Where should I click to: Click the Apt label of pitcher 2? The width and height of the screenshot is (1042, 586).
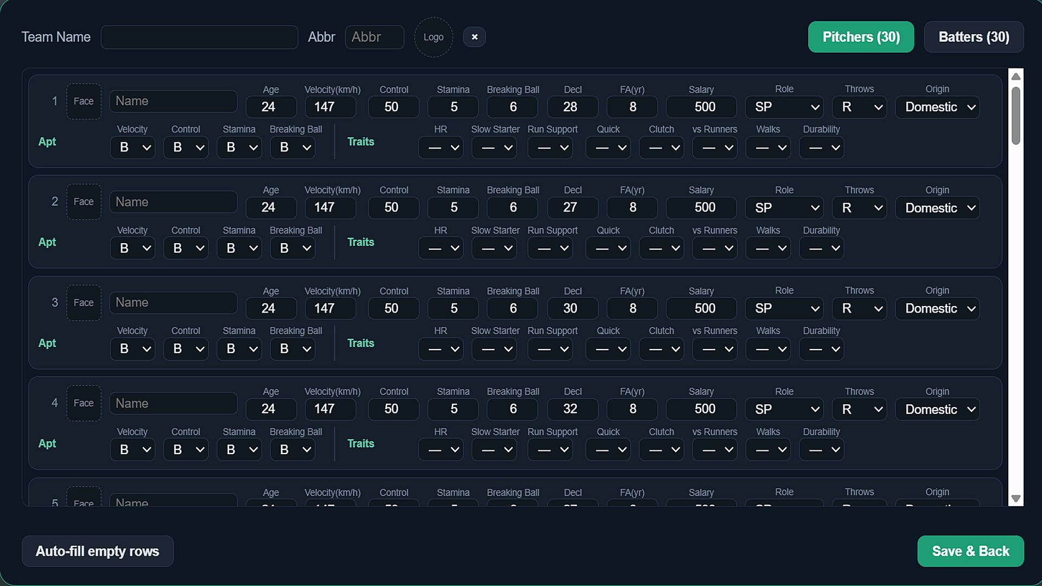[x=47, y=243]
